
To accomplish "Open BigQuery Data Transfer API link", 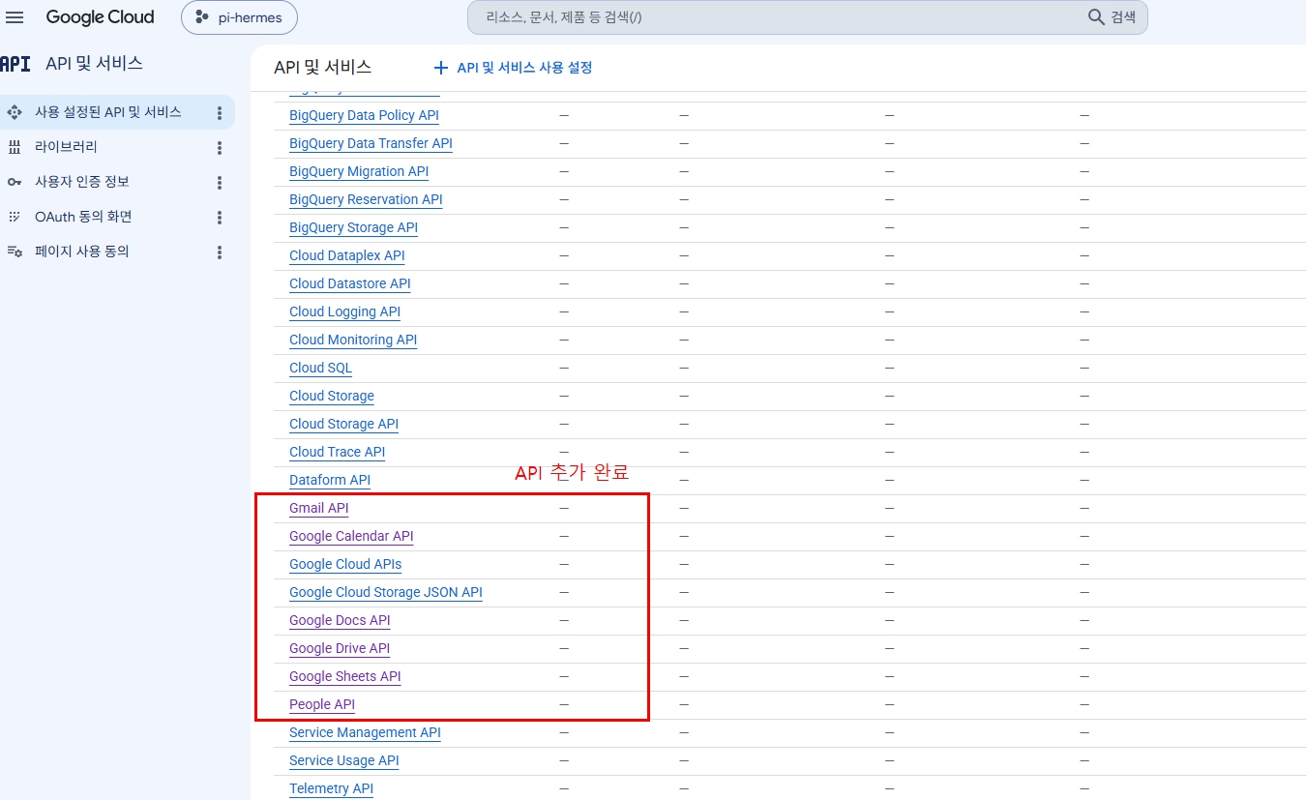I will pyautogui.click(x=371, y=143).
